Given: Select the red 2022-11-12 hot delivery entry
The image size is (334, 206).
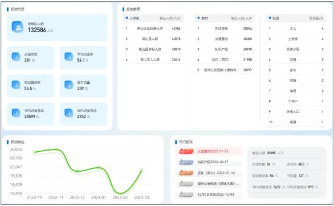Looking at the screenshot, I should pos(209,151).
